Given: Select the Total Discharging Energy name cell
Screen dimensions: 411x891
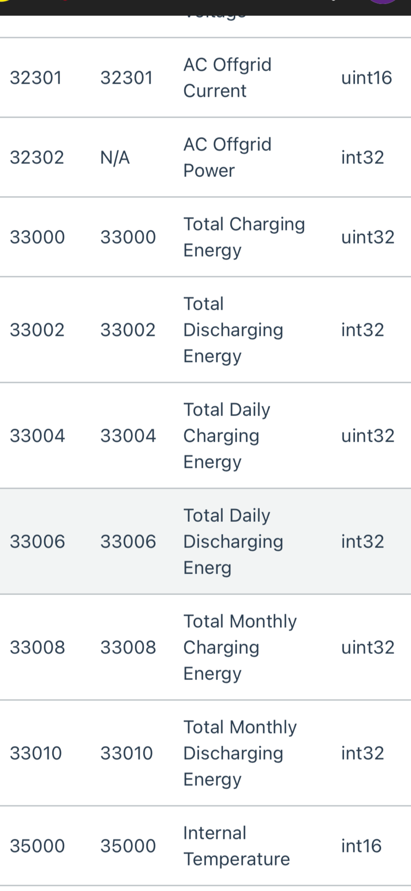Looking at the screenshot, I should pos(233,330).
